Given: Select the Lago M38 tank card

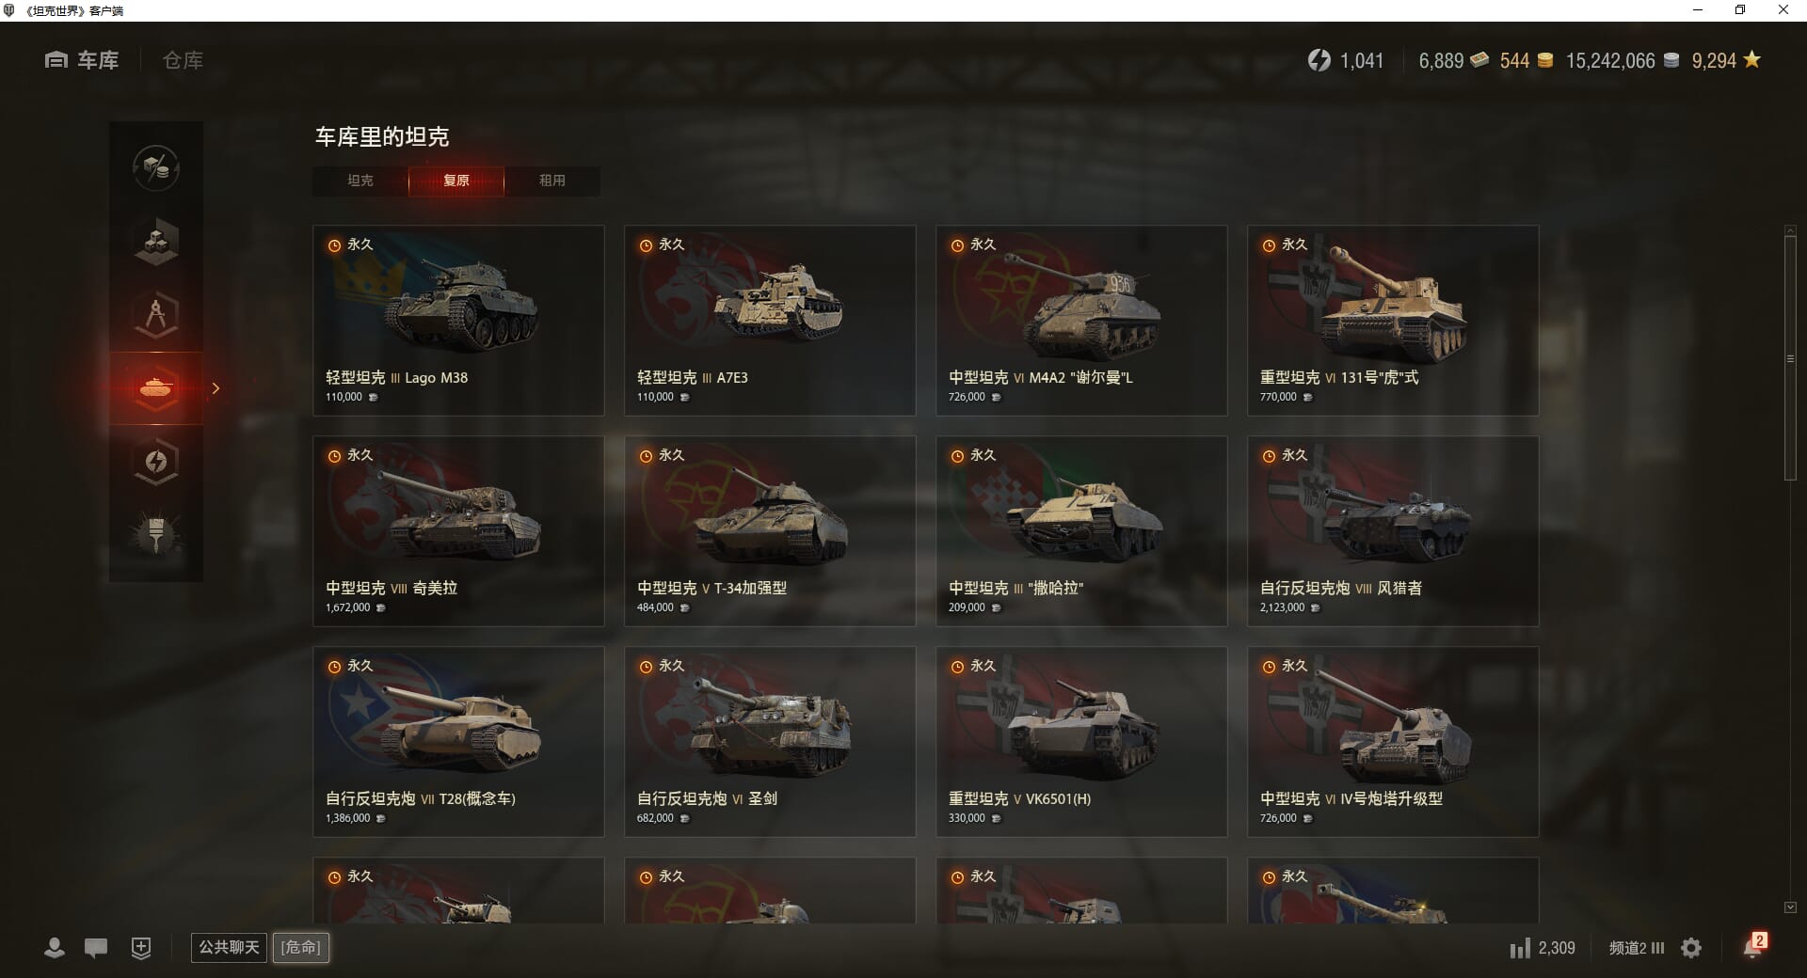Looking at the screenshot, I should 458,320.
